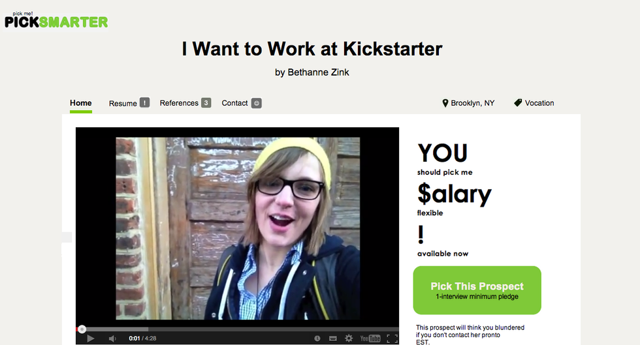Click the PickSmarter logo
The width and height of the screenshot is (640, 345).
click(56, 20)
